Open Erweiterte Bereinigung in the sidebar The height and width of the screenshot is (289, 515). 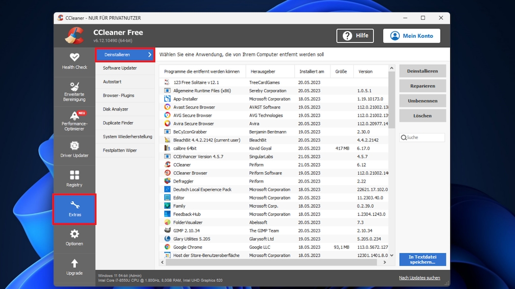pyautogui.click(x=74, y=92)
